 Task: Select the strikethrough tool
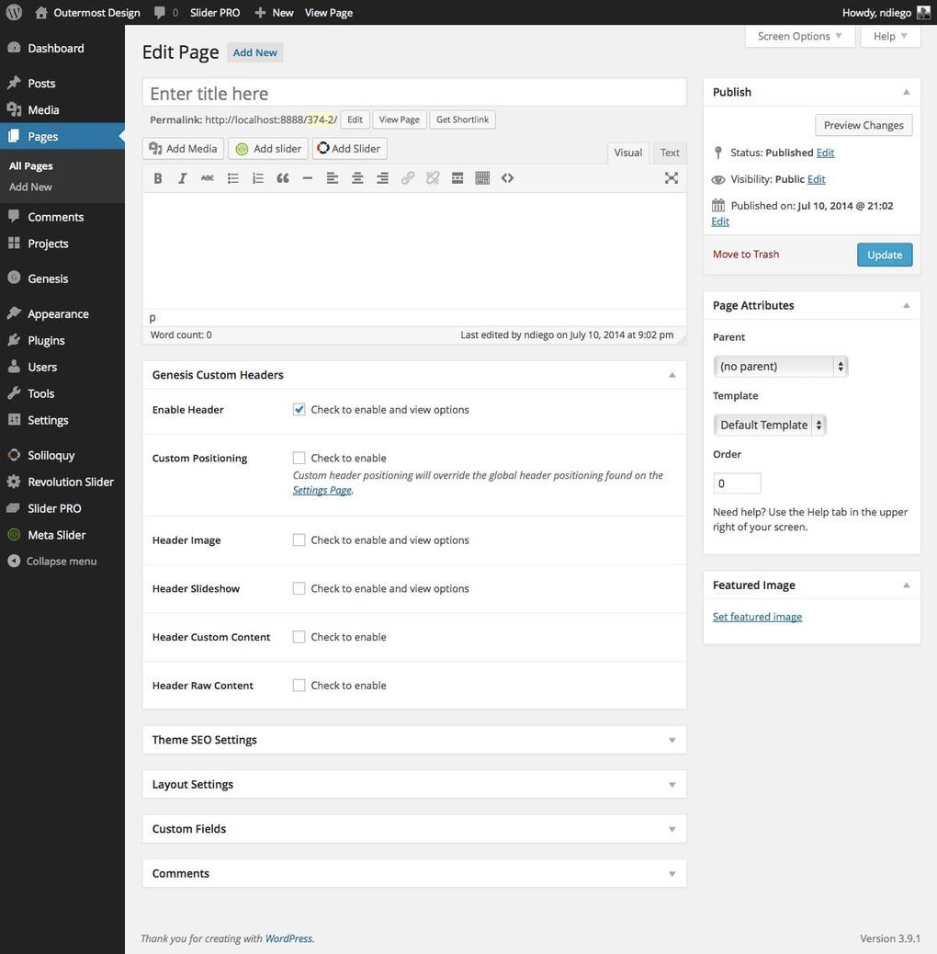[x=208, y=177]
